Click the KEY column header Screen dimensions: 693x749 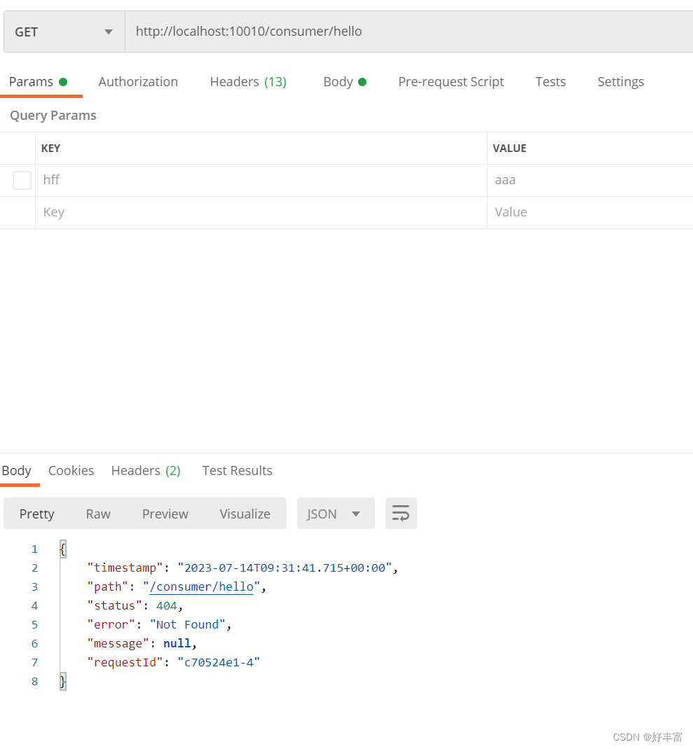50,149
